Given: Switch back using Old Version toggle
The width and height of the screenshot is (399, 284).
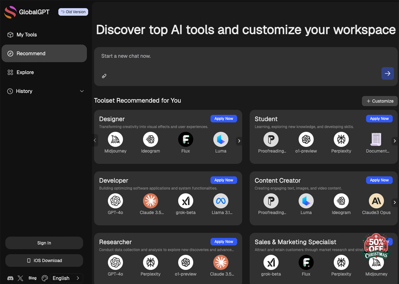Looking at the screenshot, I should (x=73, y=12).
